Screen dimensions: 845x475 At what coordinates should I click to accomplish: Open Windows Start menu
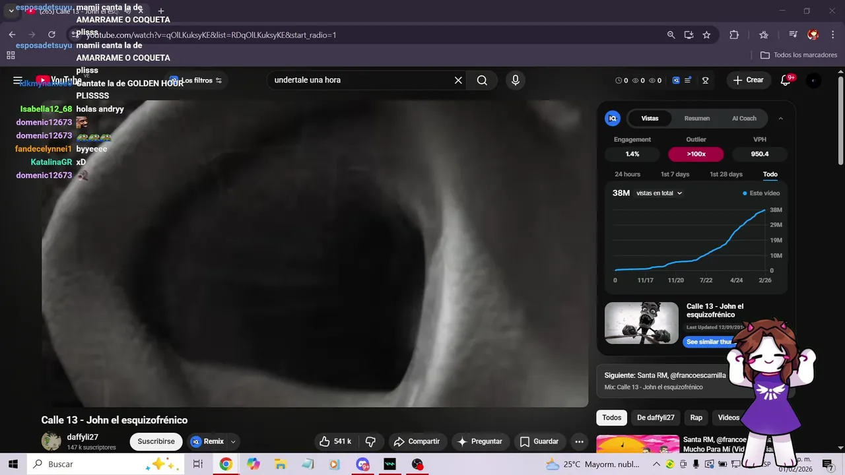coord(13,464)
